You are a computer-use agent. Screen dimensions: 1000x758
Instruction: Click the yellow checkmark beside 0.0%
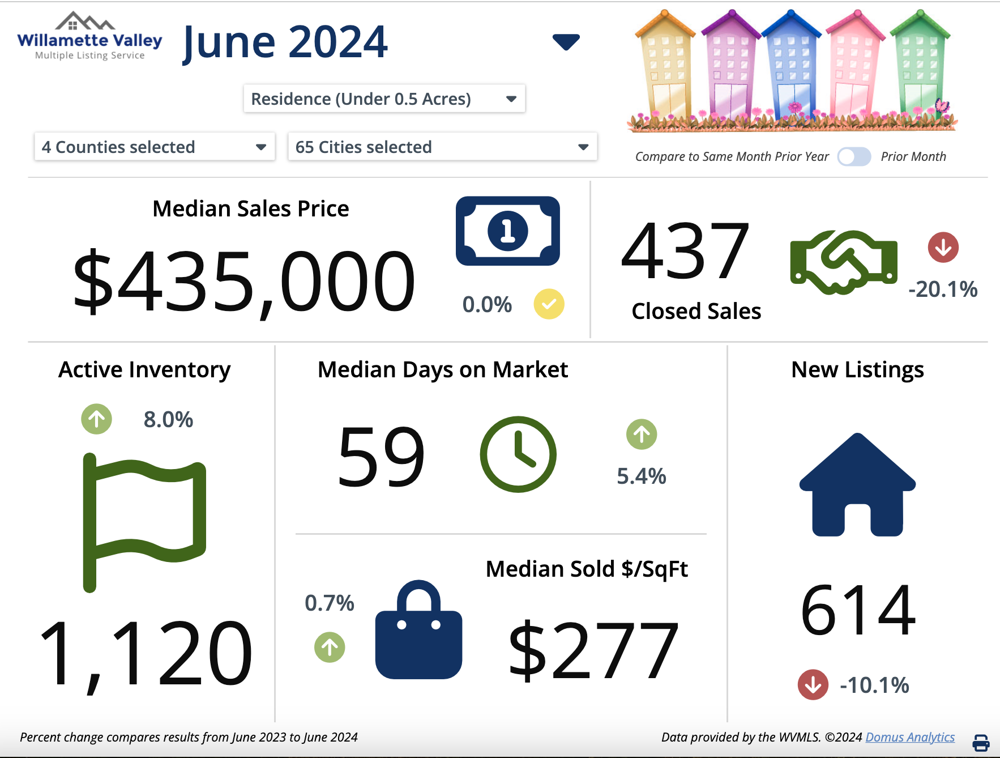549,304
